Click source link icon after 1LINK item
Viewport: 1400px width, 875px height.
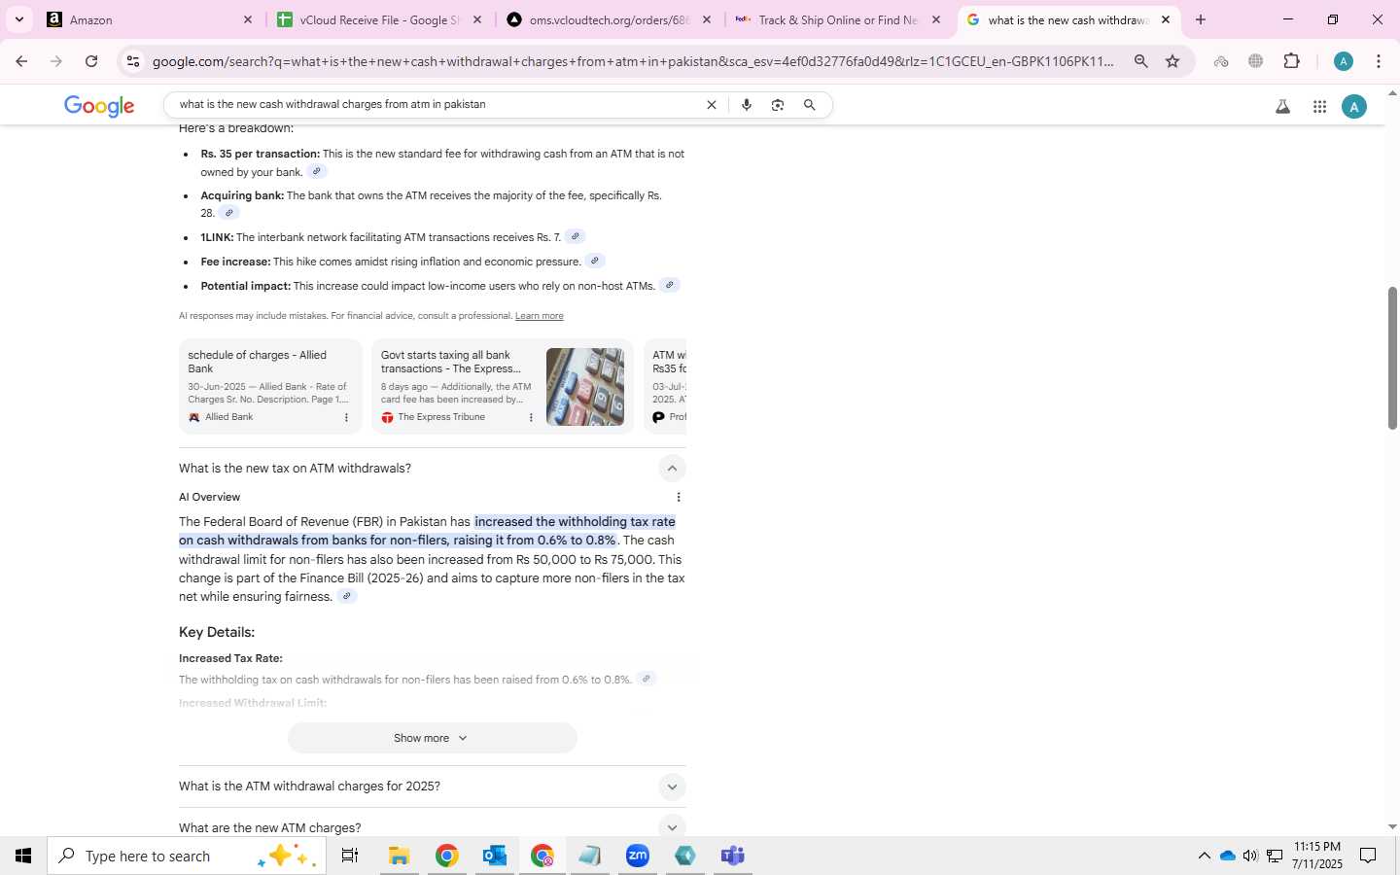click(575, 236)
